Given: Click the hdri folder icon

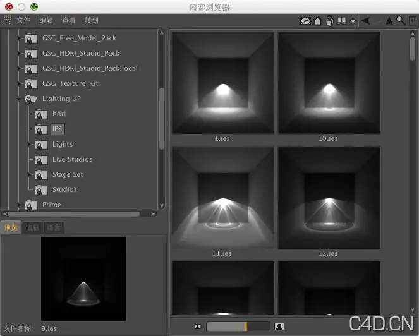Looking at the screenshot, I should click(42, 114).
